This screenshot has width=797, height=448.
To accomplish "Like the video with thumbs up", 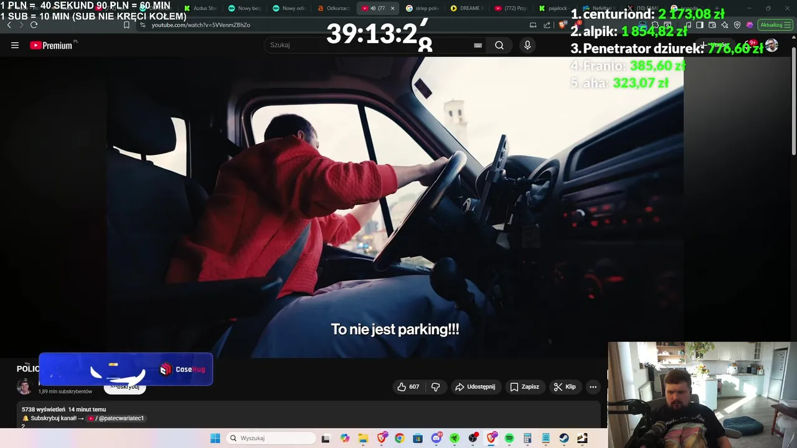I will [408, 387].
